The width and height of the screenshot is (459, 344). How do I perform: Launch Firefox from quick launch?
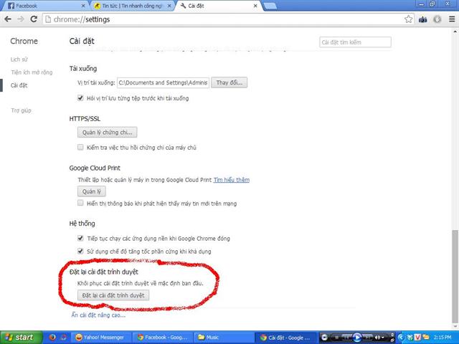[x=52, y=338]
